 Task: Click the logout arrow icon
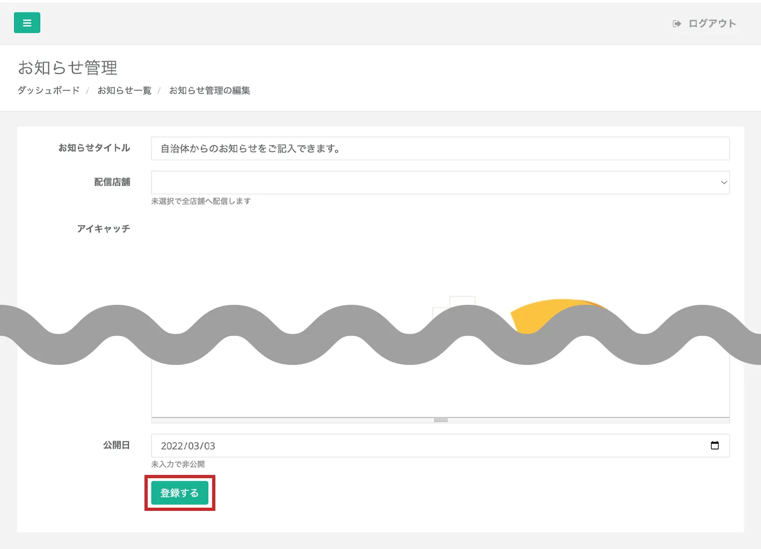[677, 24]
